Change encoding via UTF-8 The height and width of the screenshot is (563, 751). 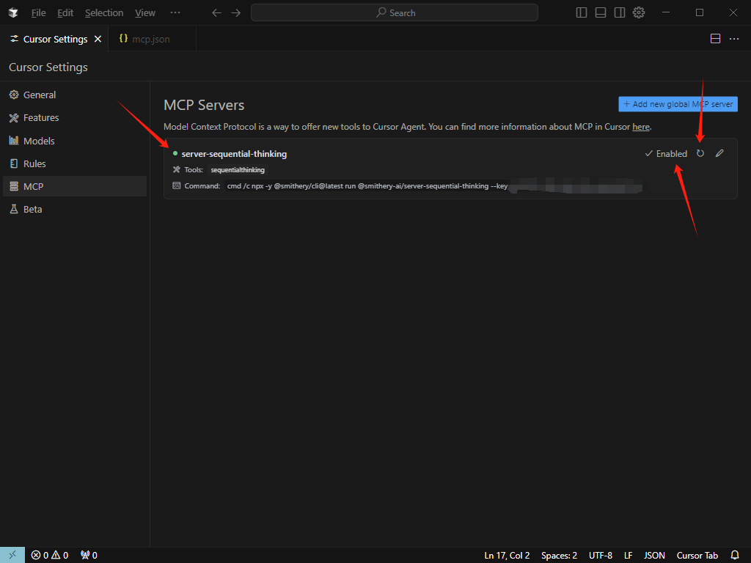pos(601,556)
